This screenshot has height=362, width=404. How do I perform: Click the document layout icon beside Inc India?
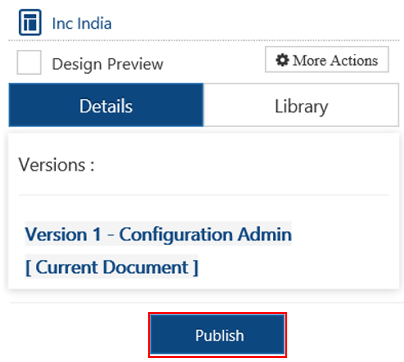pos(30,23)
